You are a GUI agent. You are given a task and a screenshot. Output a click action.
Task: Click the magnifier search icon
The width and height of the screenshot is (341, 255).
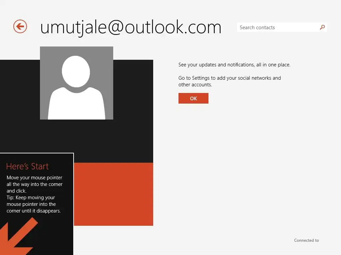click(x=322, y=27)
